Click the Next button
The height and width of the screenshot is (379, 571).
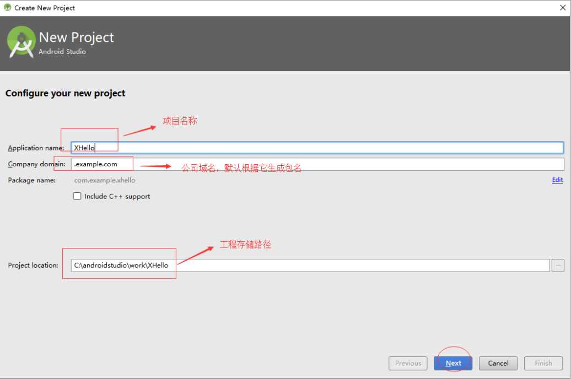tap(453, 363)
